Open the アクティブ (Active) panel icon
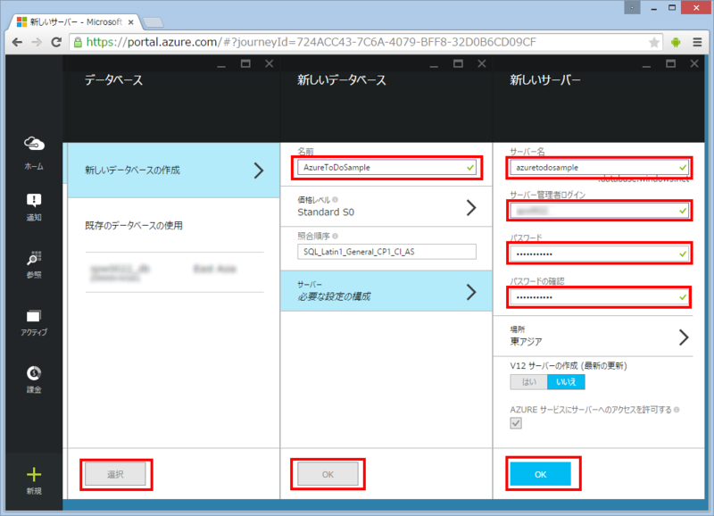This screenshot has width=714, height=516. [33, 317]
